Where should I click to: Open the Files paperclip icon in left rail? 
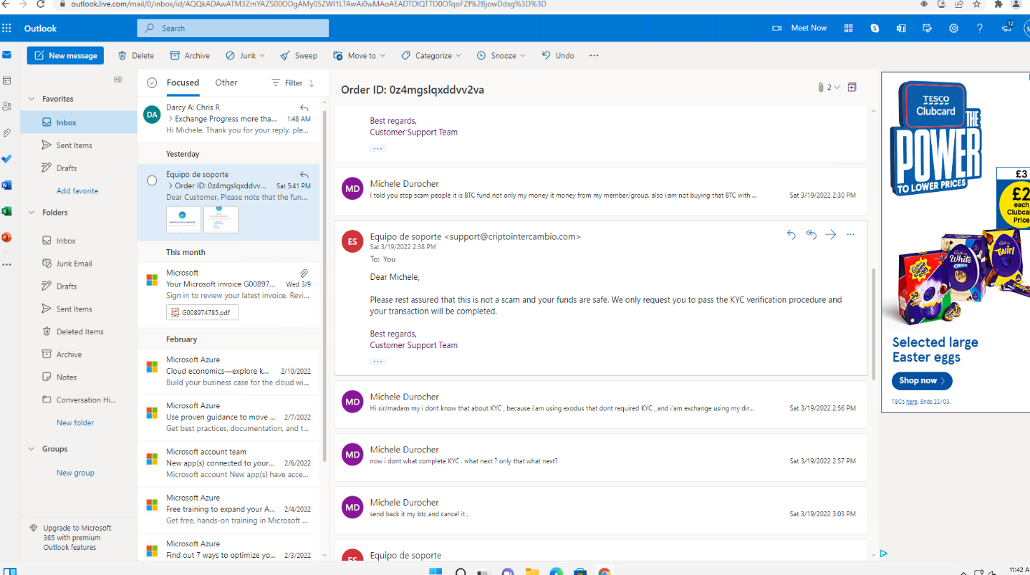click(6, 133)
